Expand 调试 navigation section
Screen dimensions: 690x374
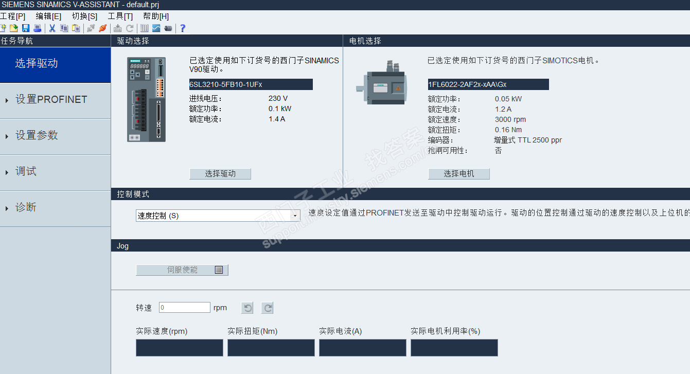[55, 172]
